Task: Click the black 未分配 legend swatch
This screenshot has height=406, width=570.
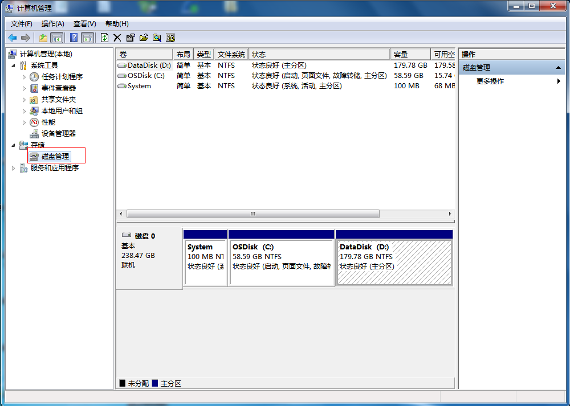Action: click(x=123, y=383)
